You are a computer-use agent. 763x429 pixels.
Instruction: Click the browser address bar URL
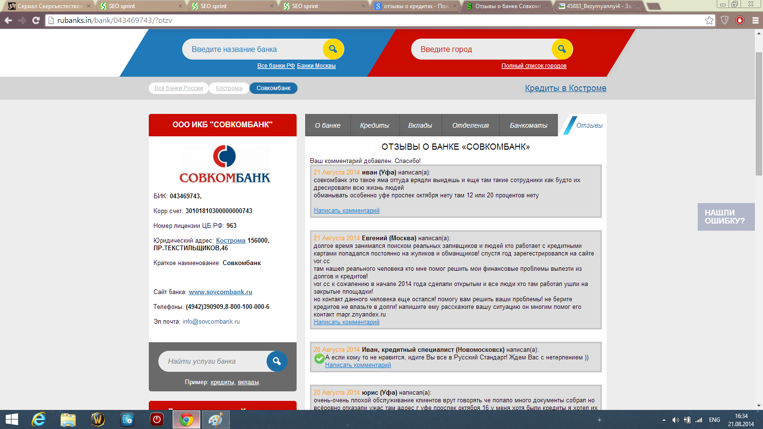tap(375, 20)
